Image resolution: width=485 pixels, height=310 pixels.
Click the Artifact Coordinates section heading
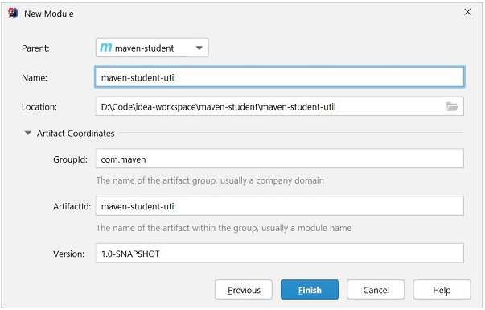pyautogui.click(x=76, y=134)
